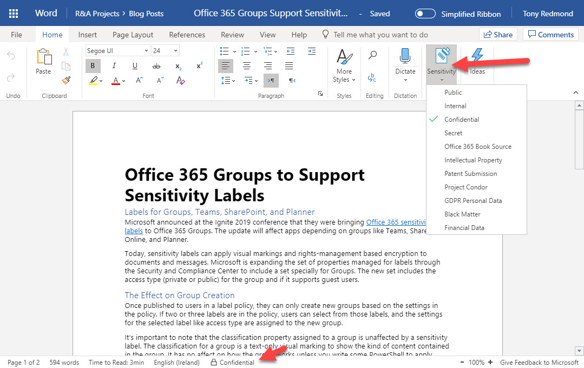Toggle underline formatting
This screenshot has width=584, height=368.
click(135, 66)
